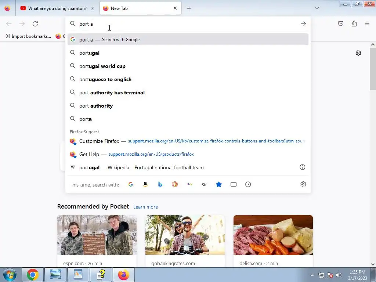Open Get Help support suggestion
Viewport: 376px width, 282px height.
click(188, 154)
